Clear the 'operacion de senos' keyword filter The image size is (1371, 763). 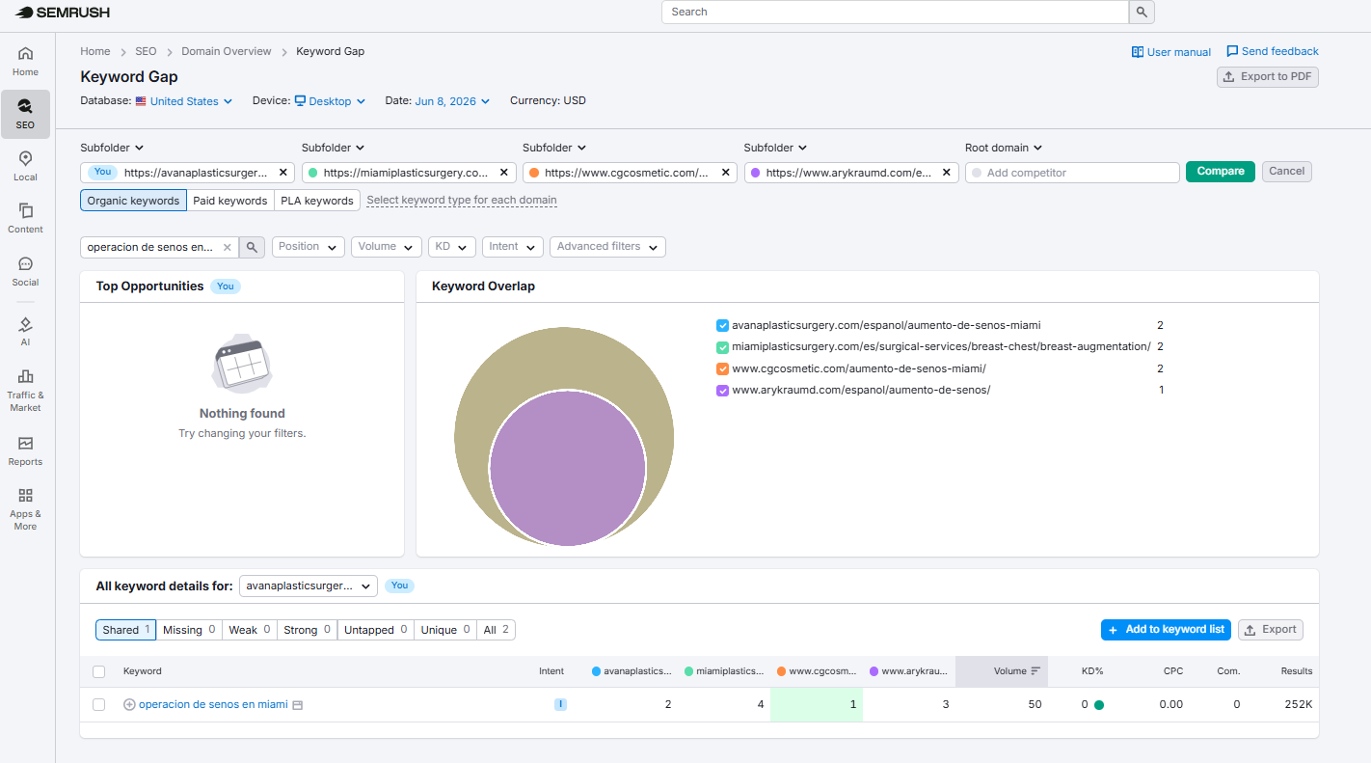(x=228, y=247)
